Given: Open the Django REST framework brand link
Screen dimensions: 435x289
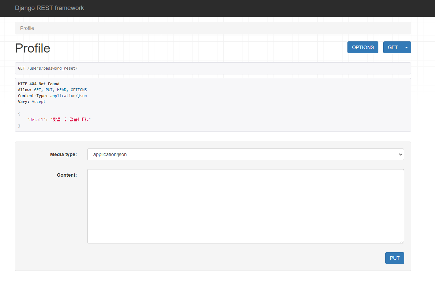Looking at the screenshot, I should click(49, 8).
